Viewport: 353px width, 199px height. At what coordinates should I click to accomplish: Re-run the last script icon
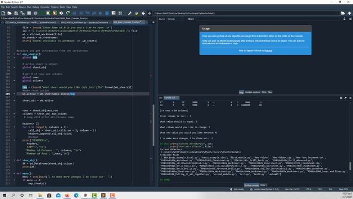[68, 13]
